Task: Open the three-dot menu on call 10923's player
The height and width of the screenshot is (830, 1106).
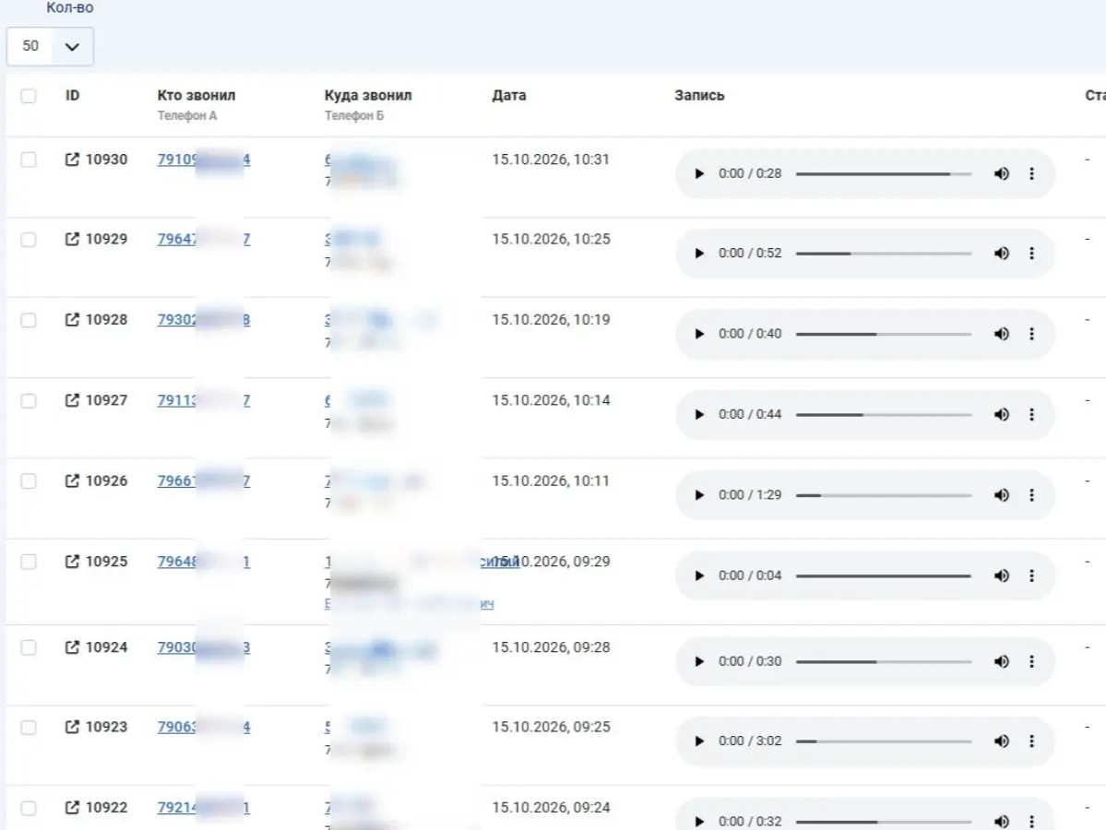Action: (x=1032, y=741)
